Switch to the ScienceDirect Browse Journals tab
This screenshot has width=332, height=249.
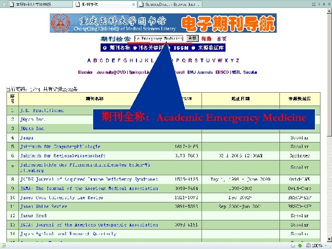[x=170, y=4]
